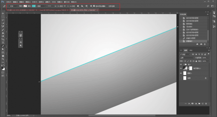Click the fx layer style icon
This screenshot has height=117, width=217.
pos(189,103)
